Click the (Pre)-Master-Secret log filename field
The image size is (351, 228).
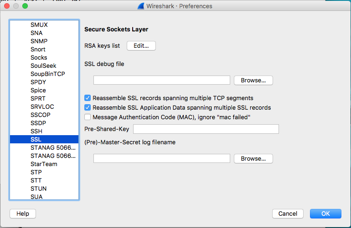(161, 158)
